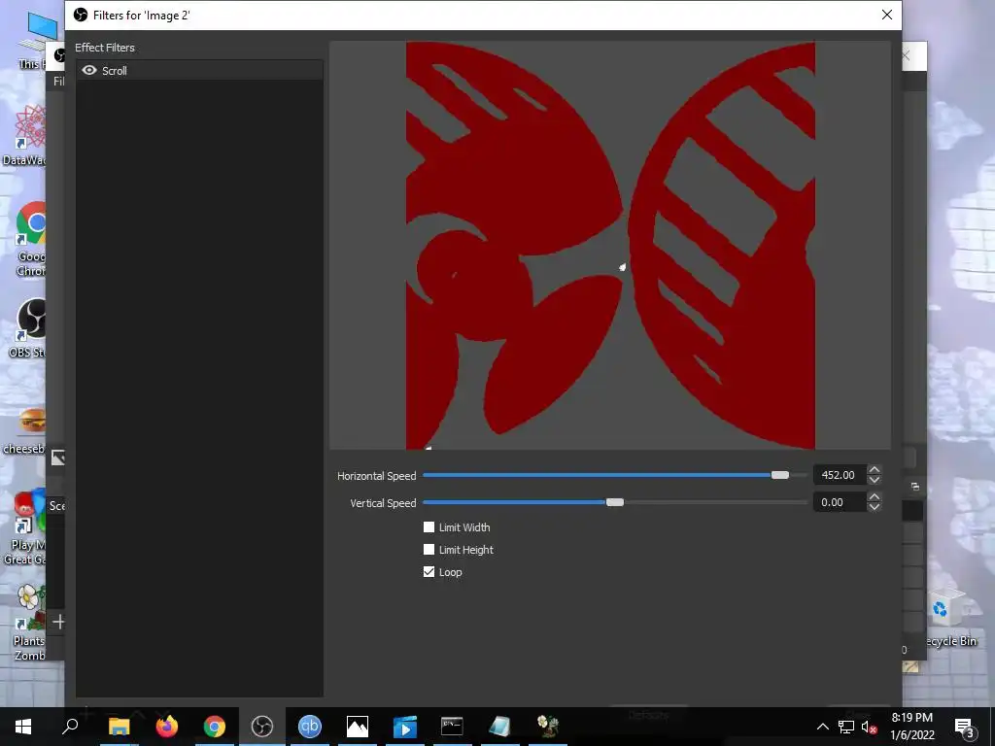Open the notifications action center
Image resolution: width=995 pixels, height=746 pixels.
[963, 727]
